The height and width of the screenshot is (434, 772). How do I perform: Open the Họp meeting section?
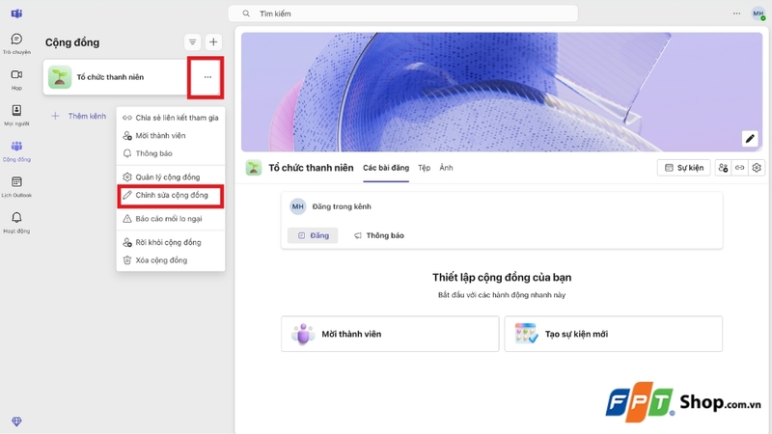[x=16, y=79]
